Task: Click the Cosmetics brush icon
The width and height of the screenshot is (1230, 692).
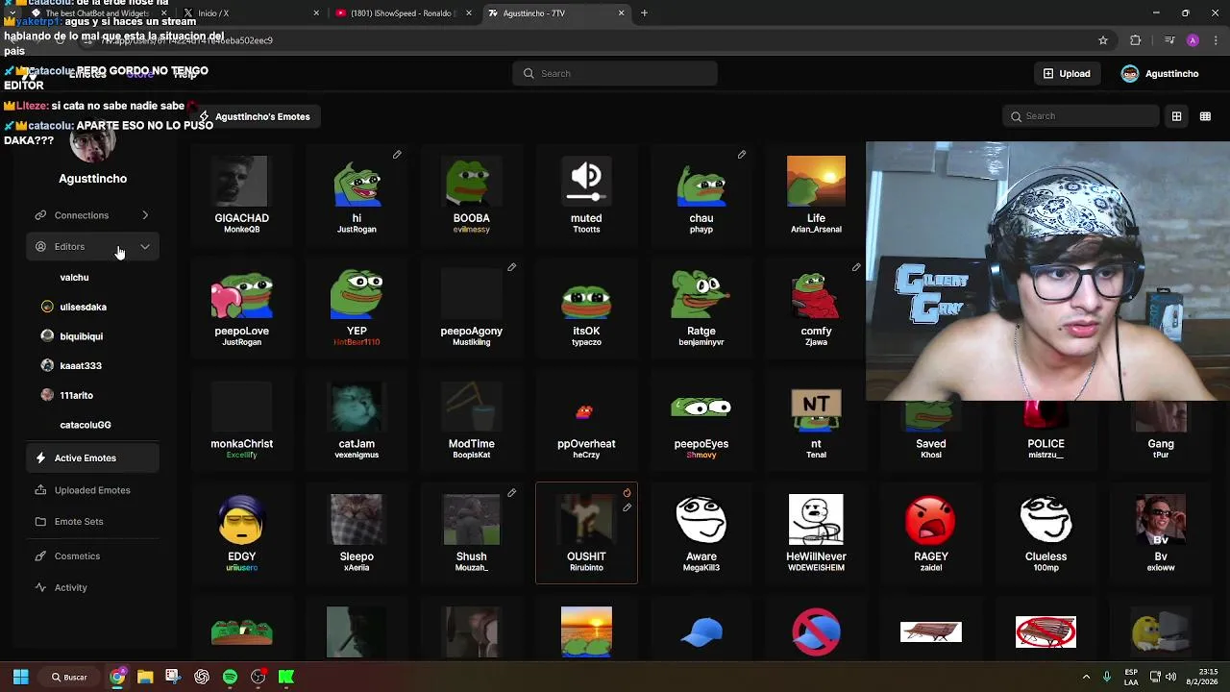Action: pos(40,556)
